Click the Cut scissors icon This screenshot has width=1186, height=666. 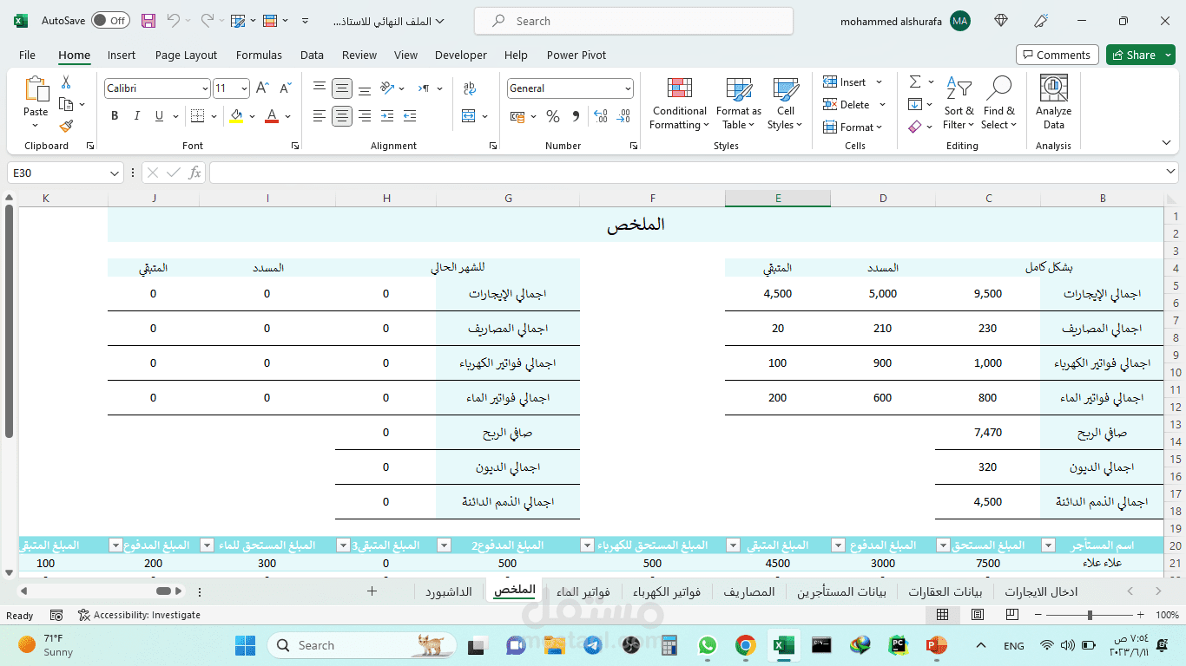tap(66, 82)
